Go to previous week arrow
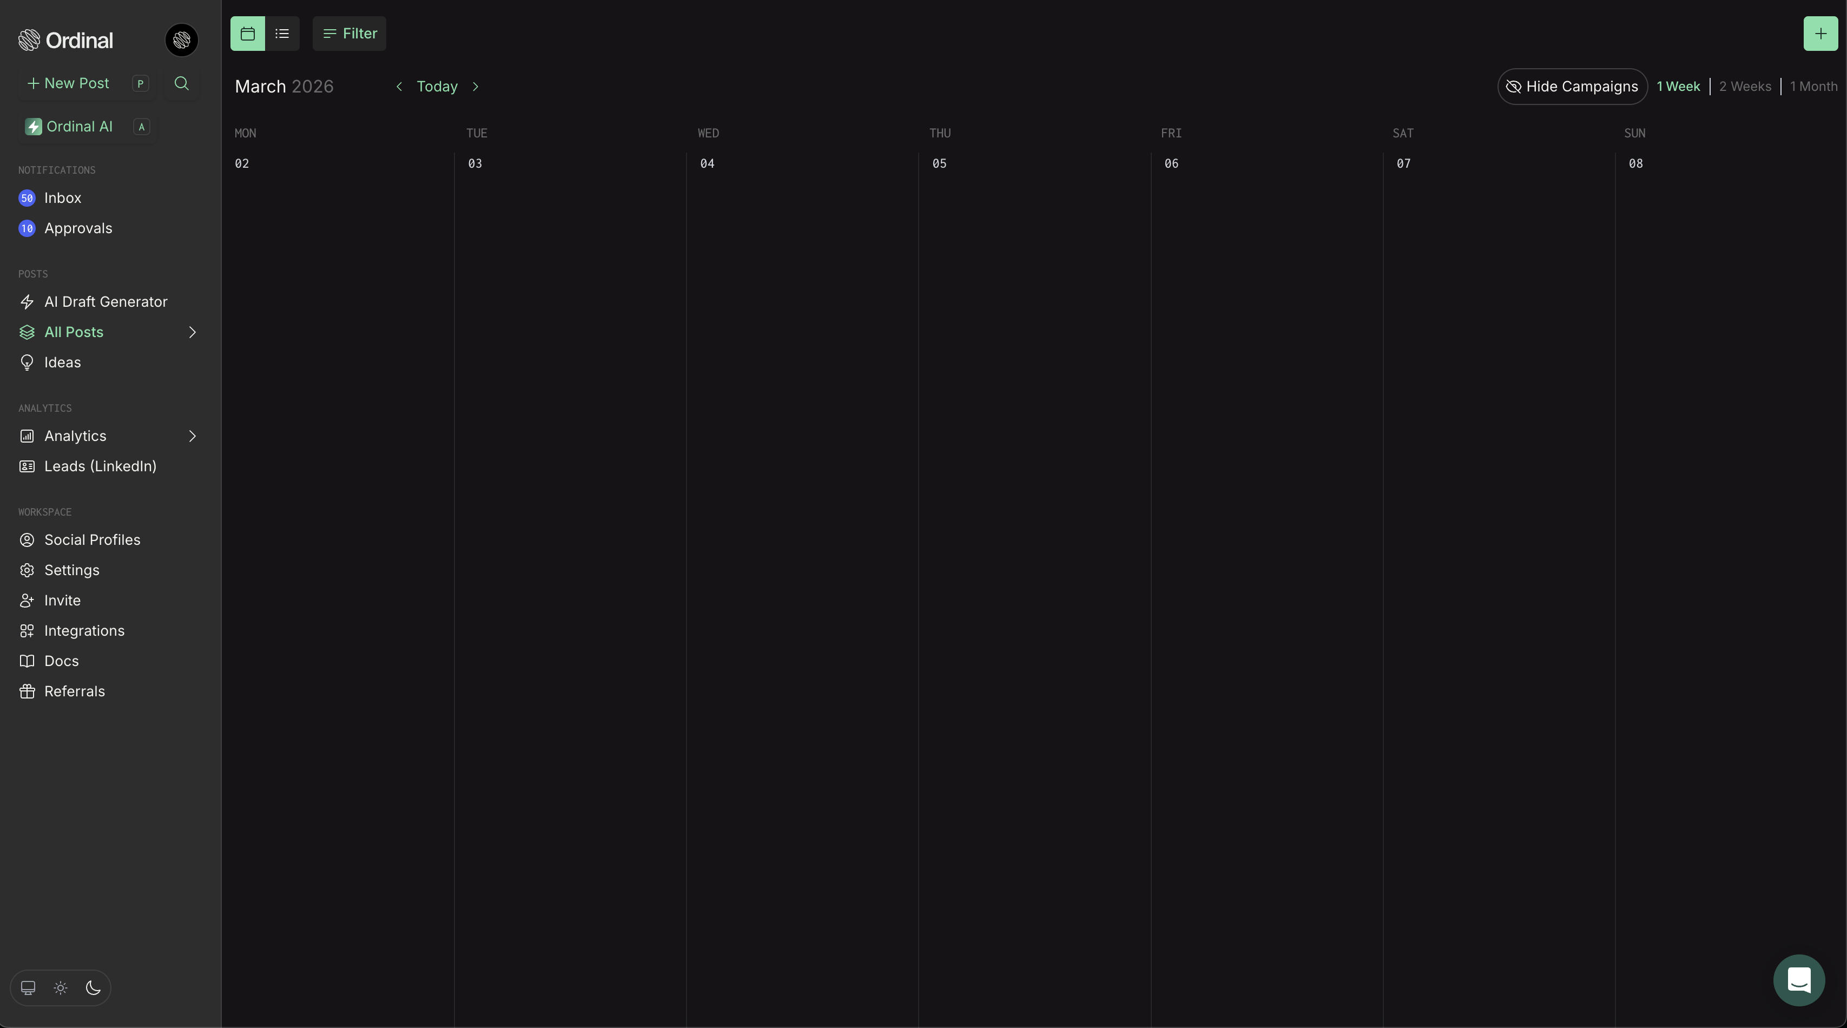 399,87
